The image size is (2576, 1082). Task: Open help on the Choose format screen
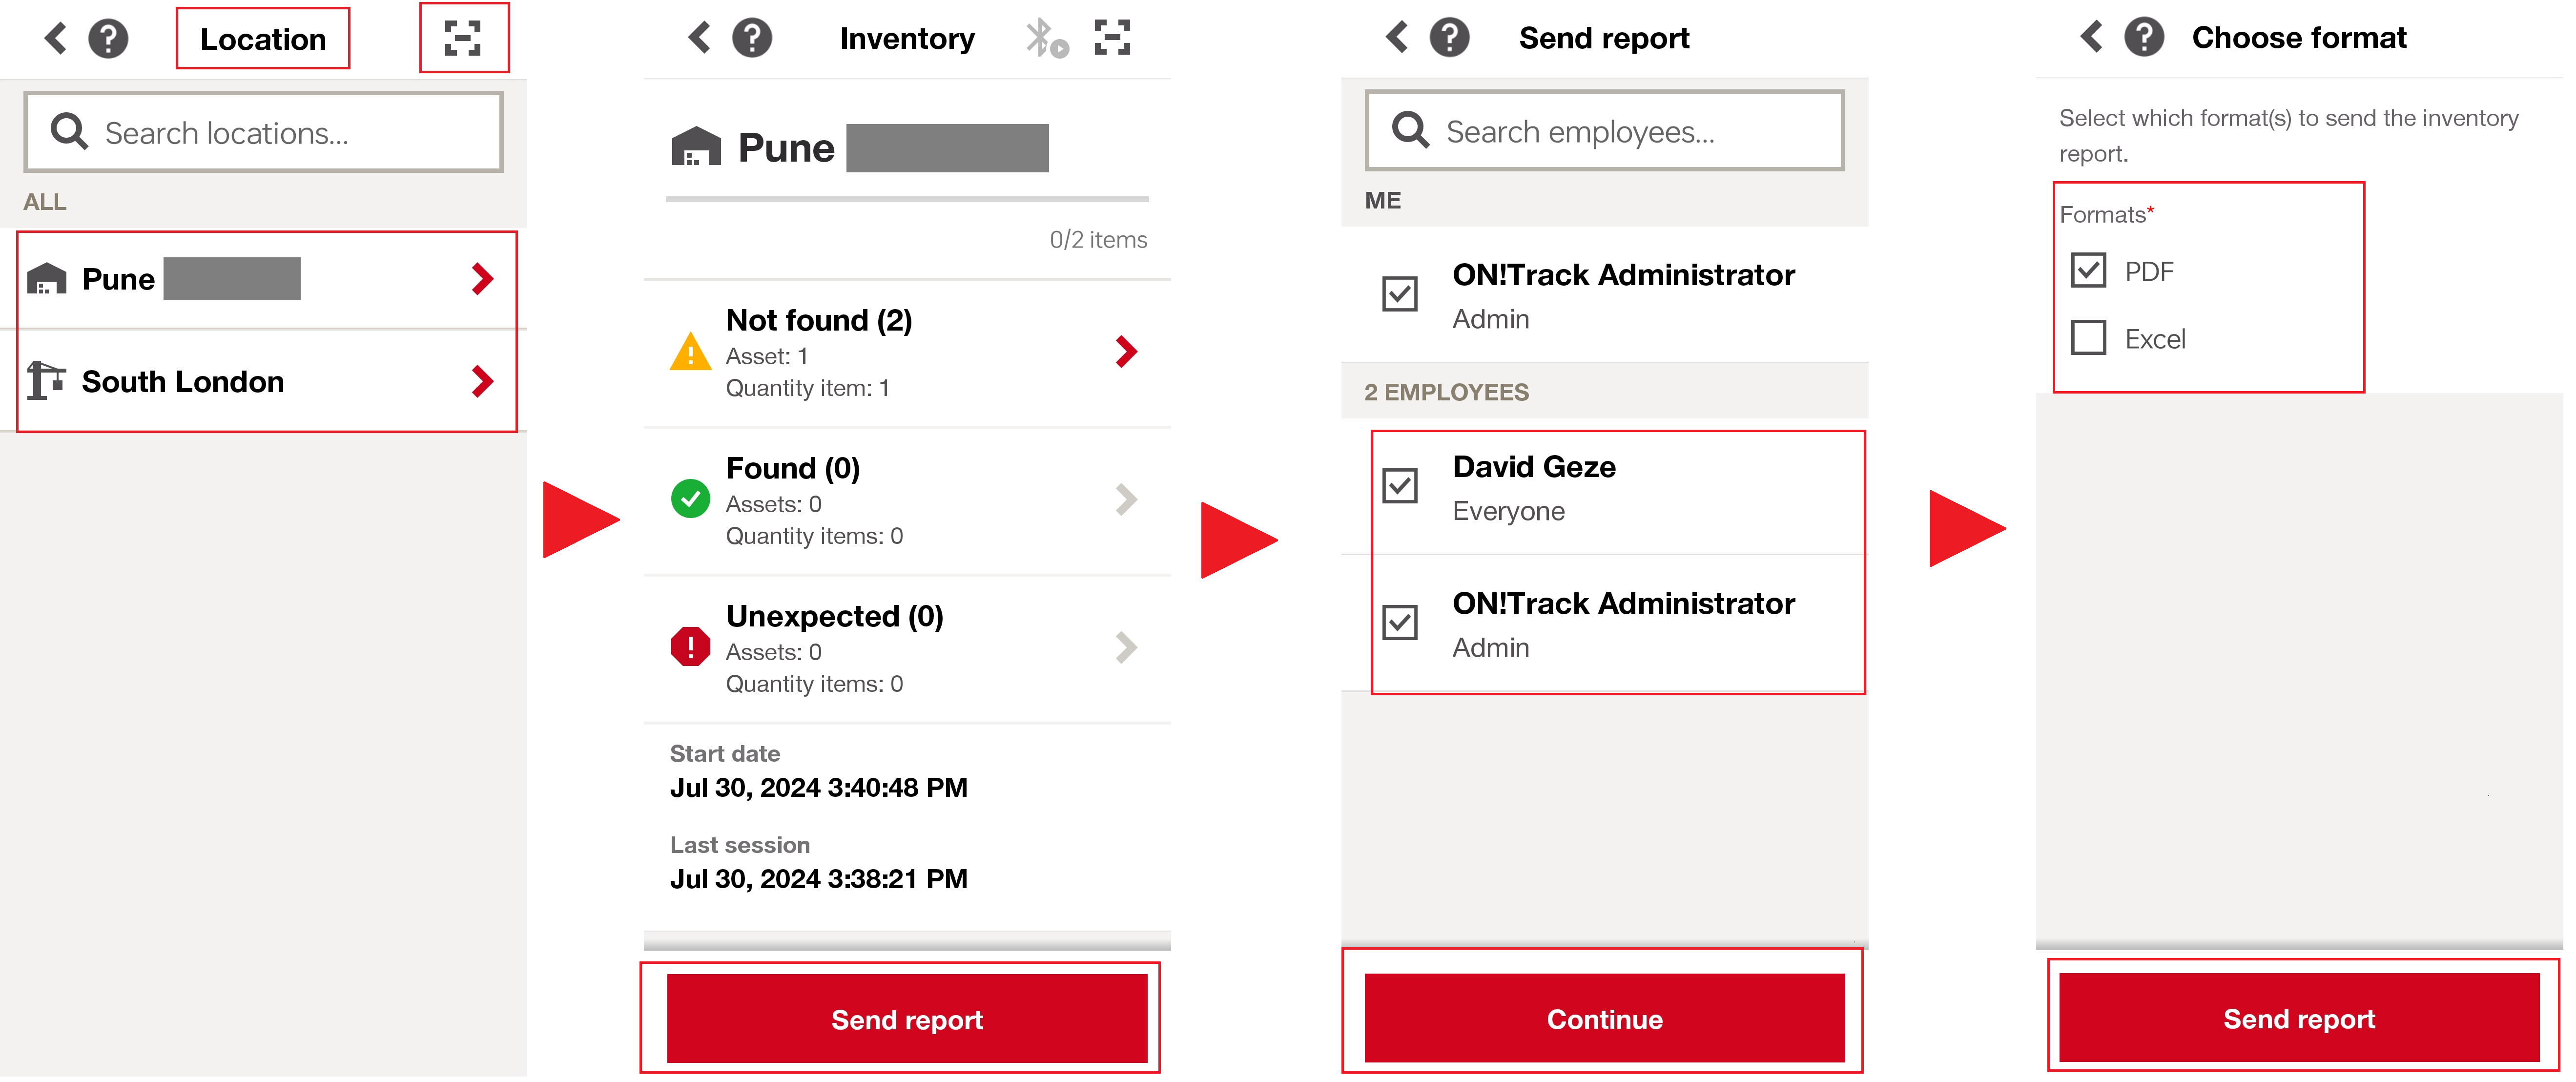coord(2144,37)
